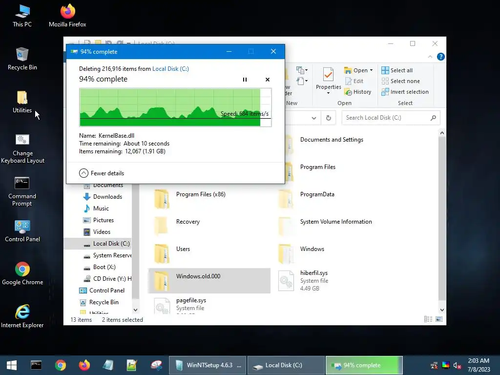Collapse dialog with Fewer details
500x375 pixels.
[102, 173]
